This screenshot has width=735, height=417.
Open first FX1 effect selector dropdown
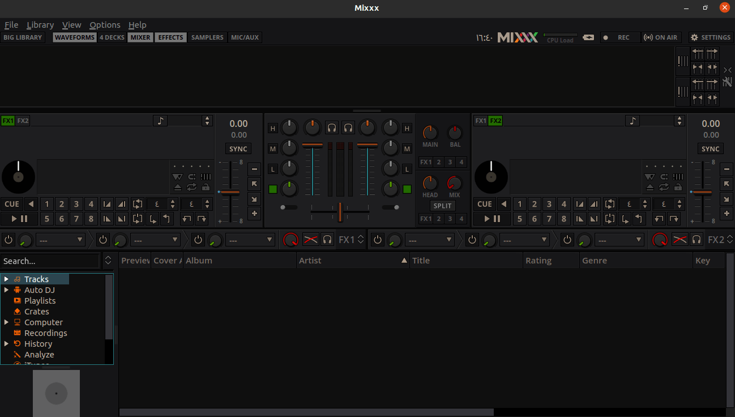[61, 240]
